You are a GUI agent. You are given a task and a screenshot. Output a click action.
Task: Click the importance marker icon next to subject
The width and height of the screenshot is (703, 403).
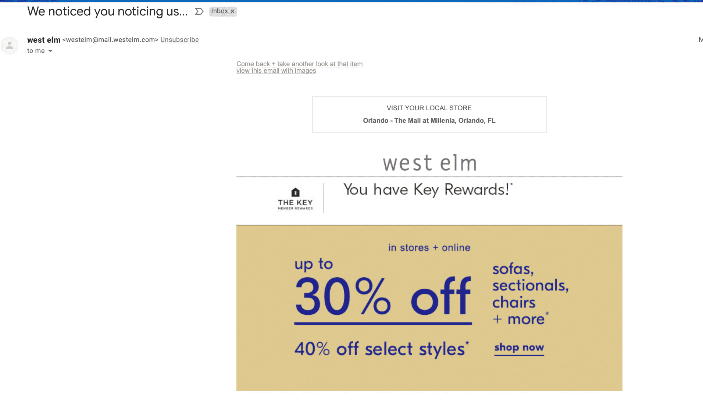(x=199, y=12)
